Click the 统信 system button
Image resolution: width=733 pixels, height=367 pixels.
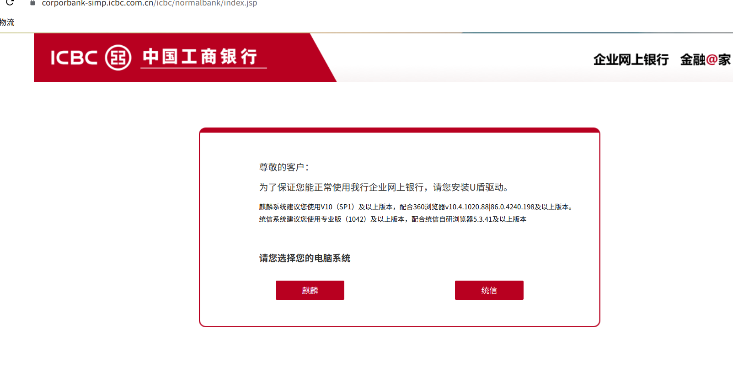[489, 290]
